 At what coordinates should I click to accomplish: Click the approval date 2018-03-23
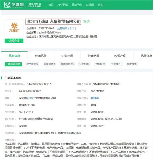click(x=98, y=126)
